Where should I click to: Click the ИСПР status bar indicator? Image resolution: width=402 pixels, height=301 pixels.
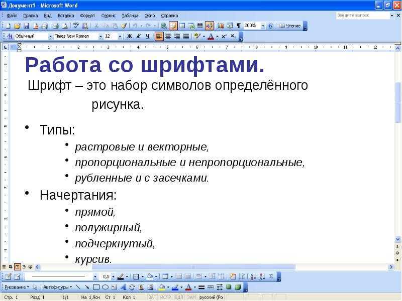click(x=165, y=297)
